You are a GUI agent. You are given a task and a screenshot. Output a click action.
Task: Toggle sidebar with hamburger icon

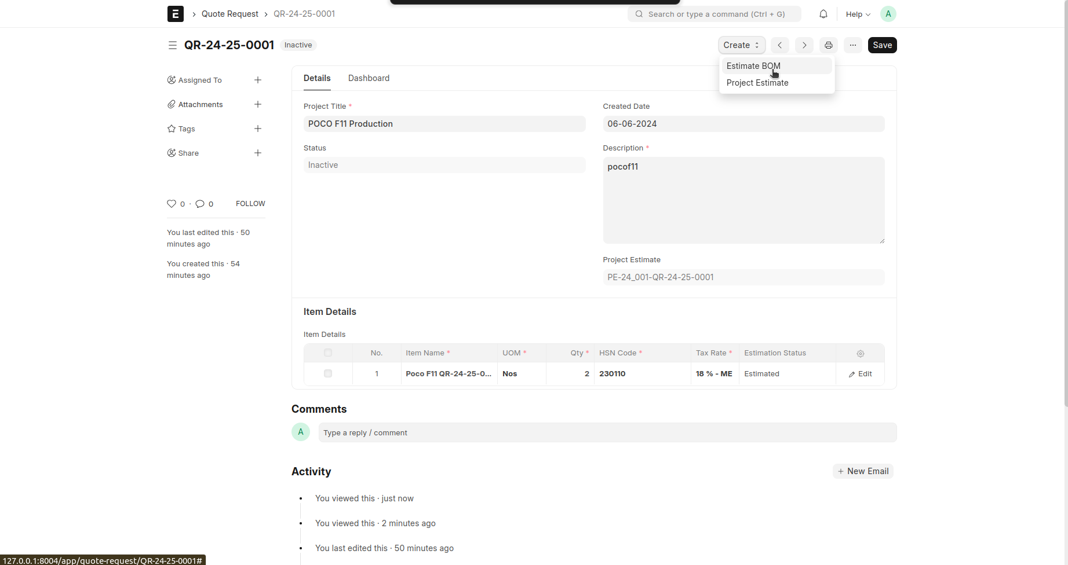click(x=172, y=45)
